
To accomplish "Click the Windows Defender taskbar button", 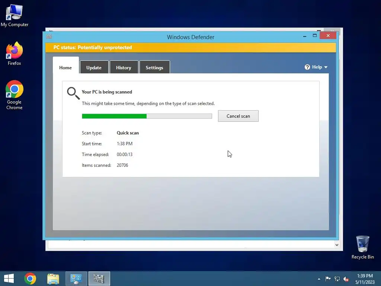I will click(x=99, y=279).
